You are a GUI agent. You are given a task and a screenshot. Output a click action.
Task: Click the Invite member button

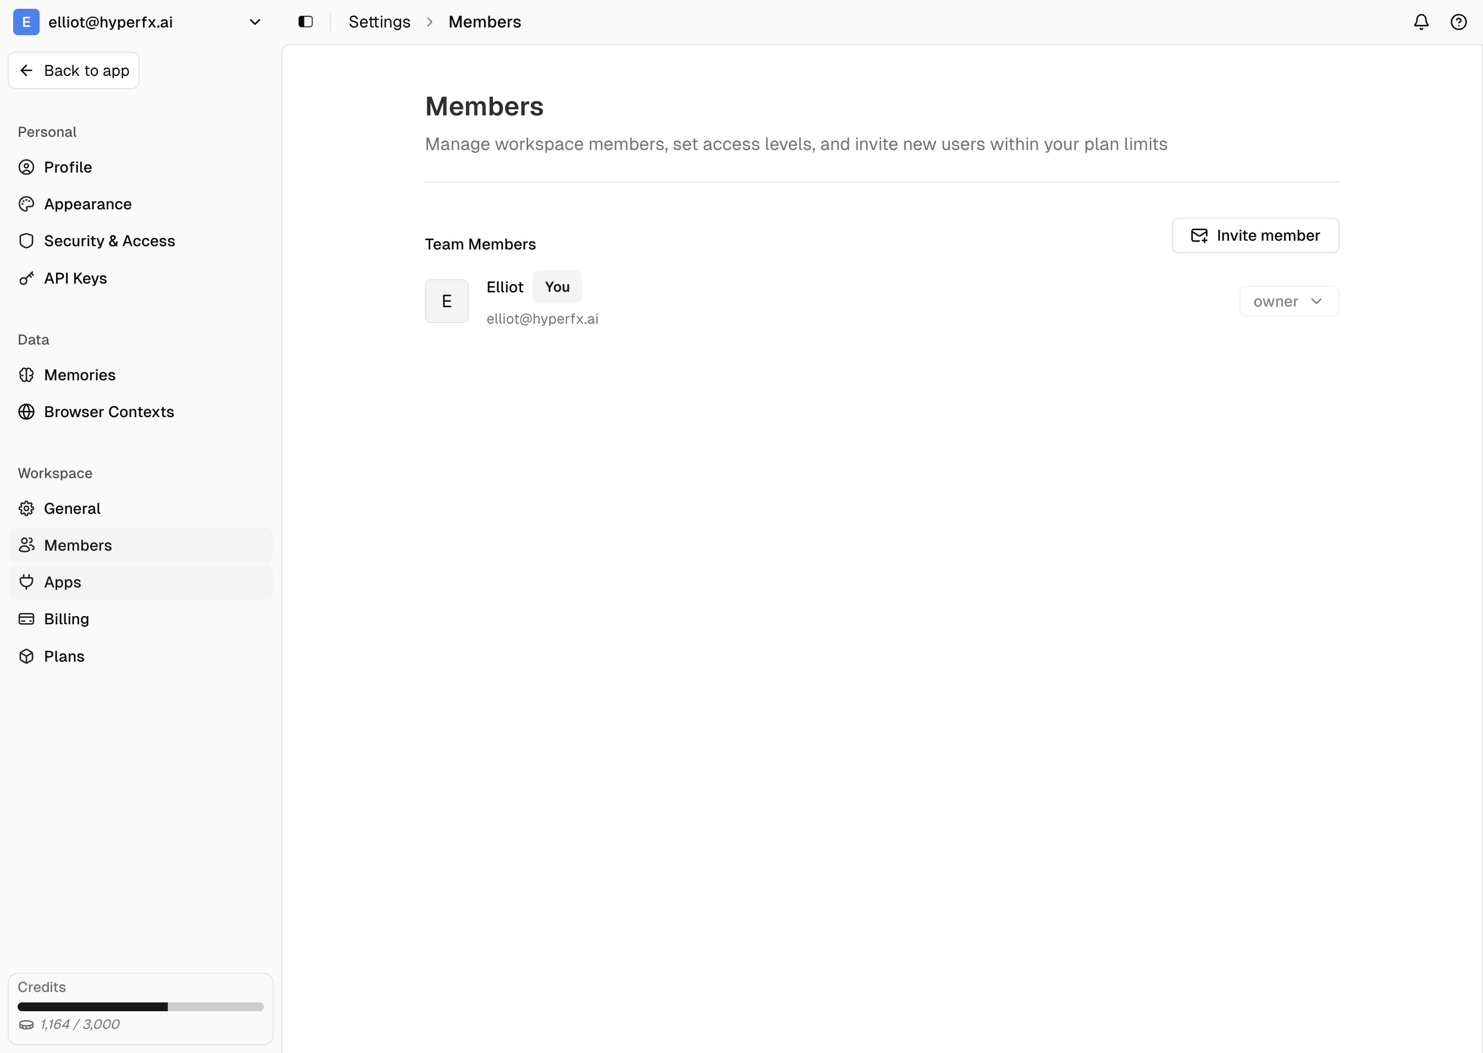(1254, 235)
